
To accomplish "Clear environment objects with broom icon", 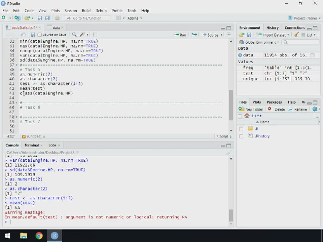I will tap(296, 35).
